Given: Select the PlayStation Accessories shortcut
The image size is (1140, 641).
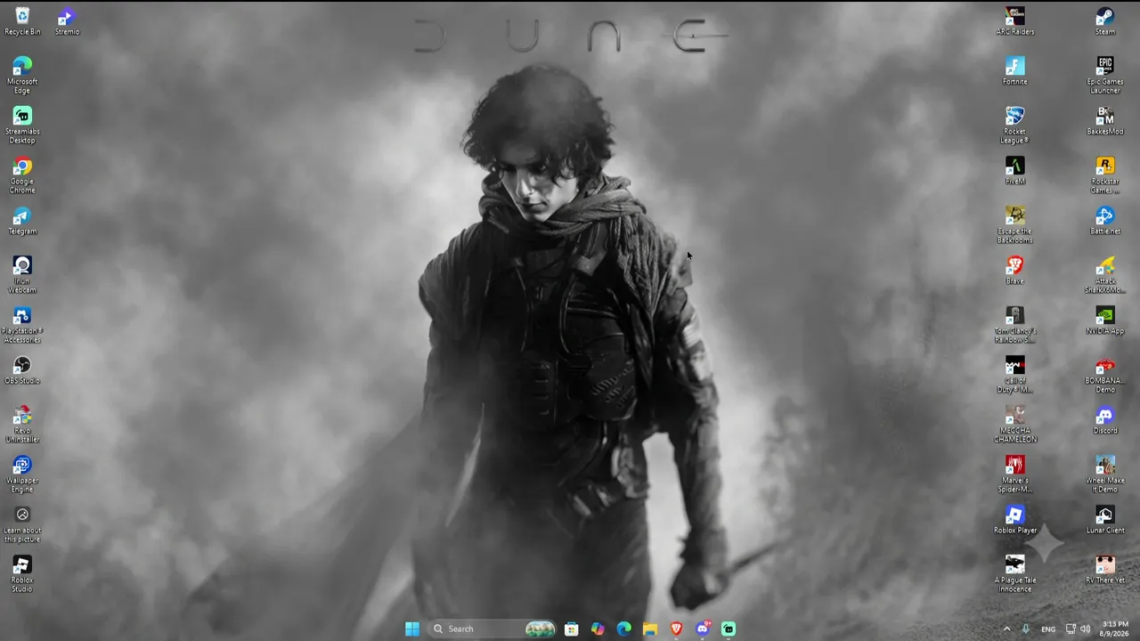Looking at the screenshot, I should (x=22, y=325).
